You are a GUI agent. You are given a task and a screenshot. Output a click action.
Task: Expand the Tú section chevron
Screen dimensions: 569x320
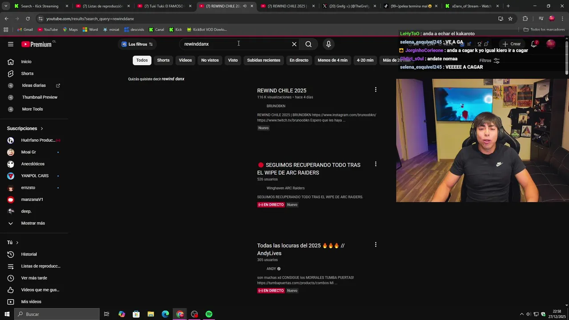point(17,243)
